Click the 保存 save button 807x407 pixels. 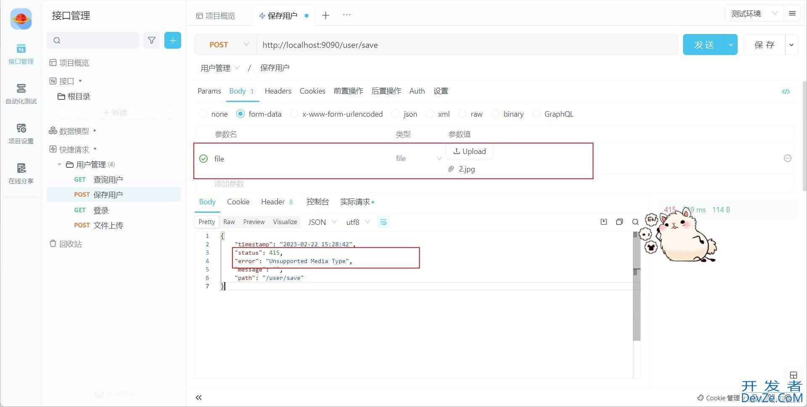[x=765, y=44]
